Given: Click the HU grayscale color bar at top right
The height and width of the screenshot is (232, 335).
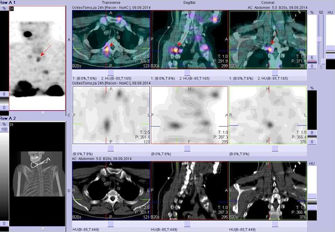Looking at the screenshot, I should tap(329, 41).
